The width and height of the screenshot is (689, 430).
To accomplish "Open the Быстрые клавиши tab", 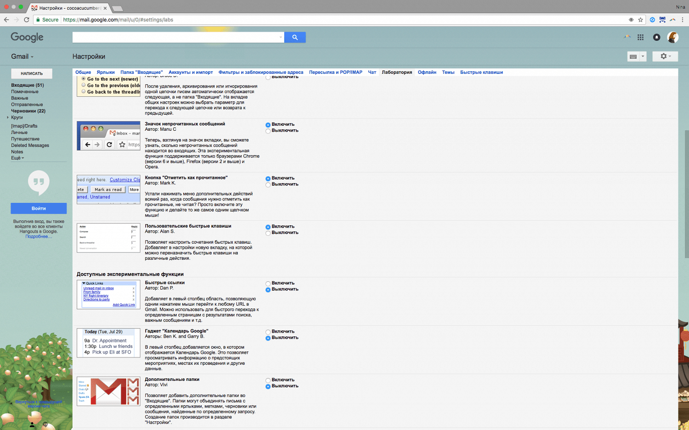I will (481, 72).
